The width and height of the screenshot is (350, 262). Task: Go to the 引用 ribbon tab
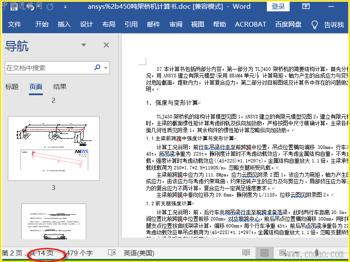click(x=131, y=24)
